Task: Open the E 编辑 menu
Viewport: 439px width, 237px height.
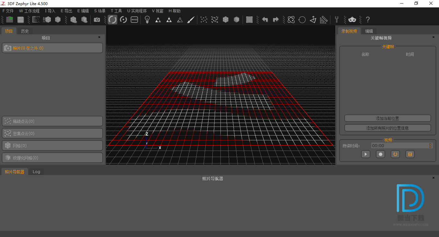Action: [83, 11]
